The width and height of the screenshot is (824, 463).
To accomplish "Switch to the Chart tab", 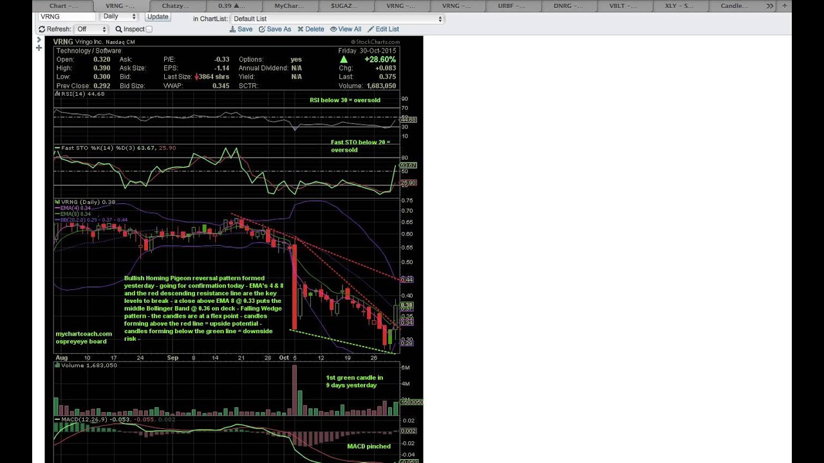I will tap(64, 6).
